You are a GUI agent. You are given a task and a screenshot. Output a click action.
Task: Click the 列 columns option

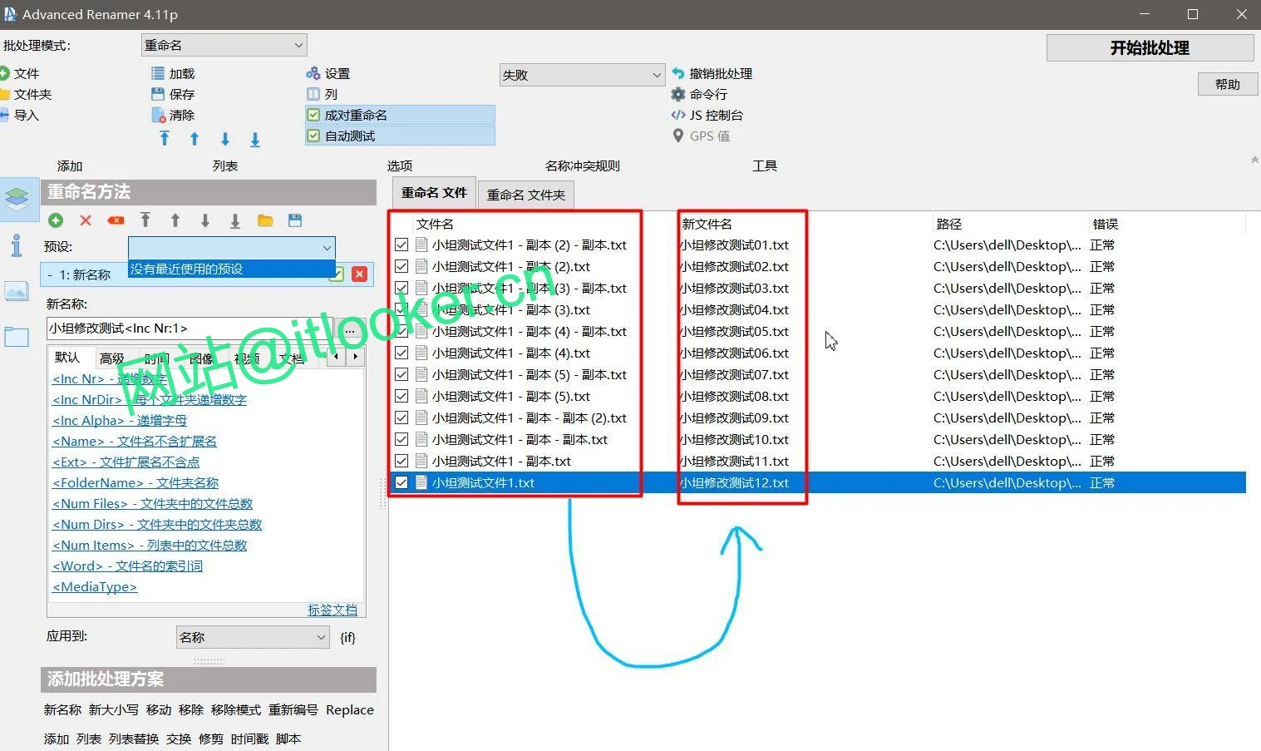(322, 94)
